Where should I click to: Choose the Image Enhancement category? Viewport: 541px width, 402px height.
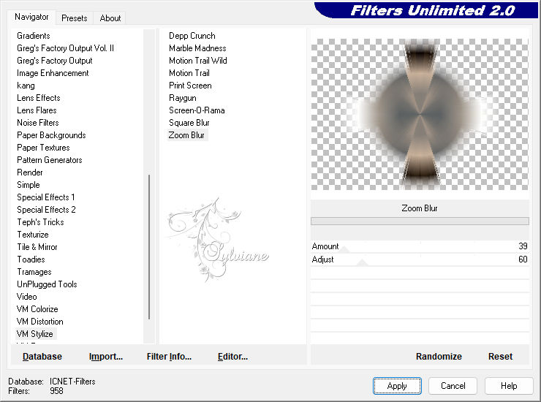coord(53,73)
